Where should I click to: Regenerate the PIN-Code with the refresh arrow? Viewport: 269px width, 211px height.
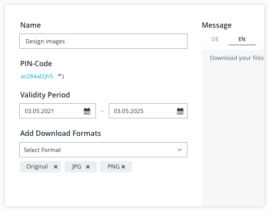[61, 76]
